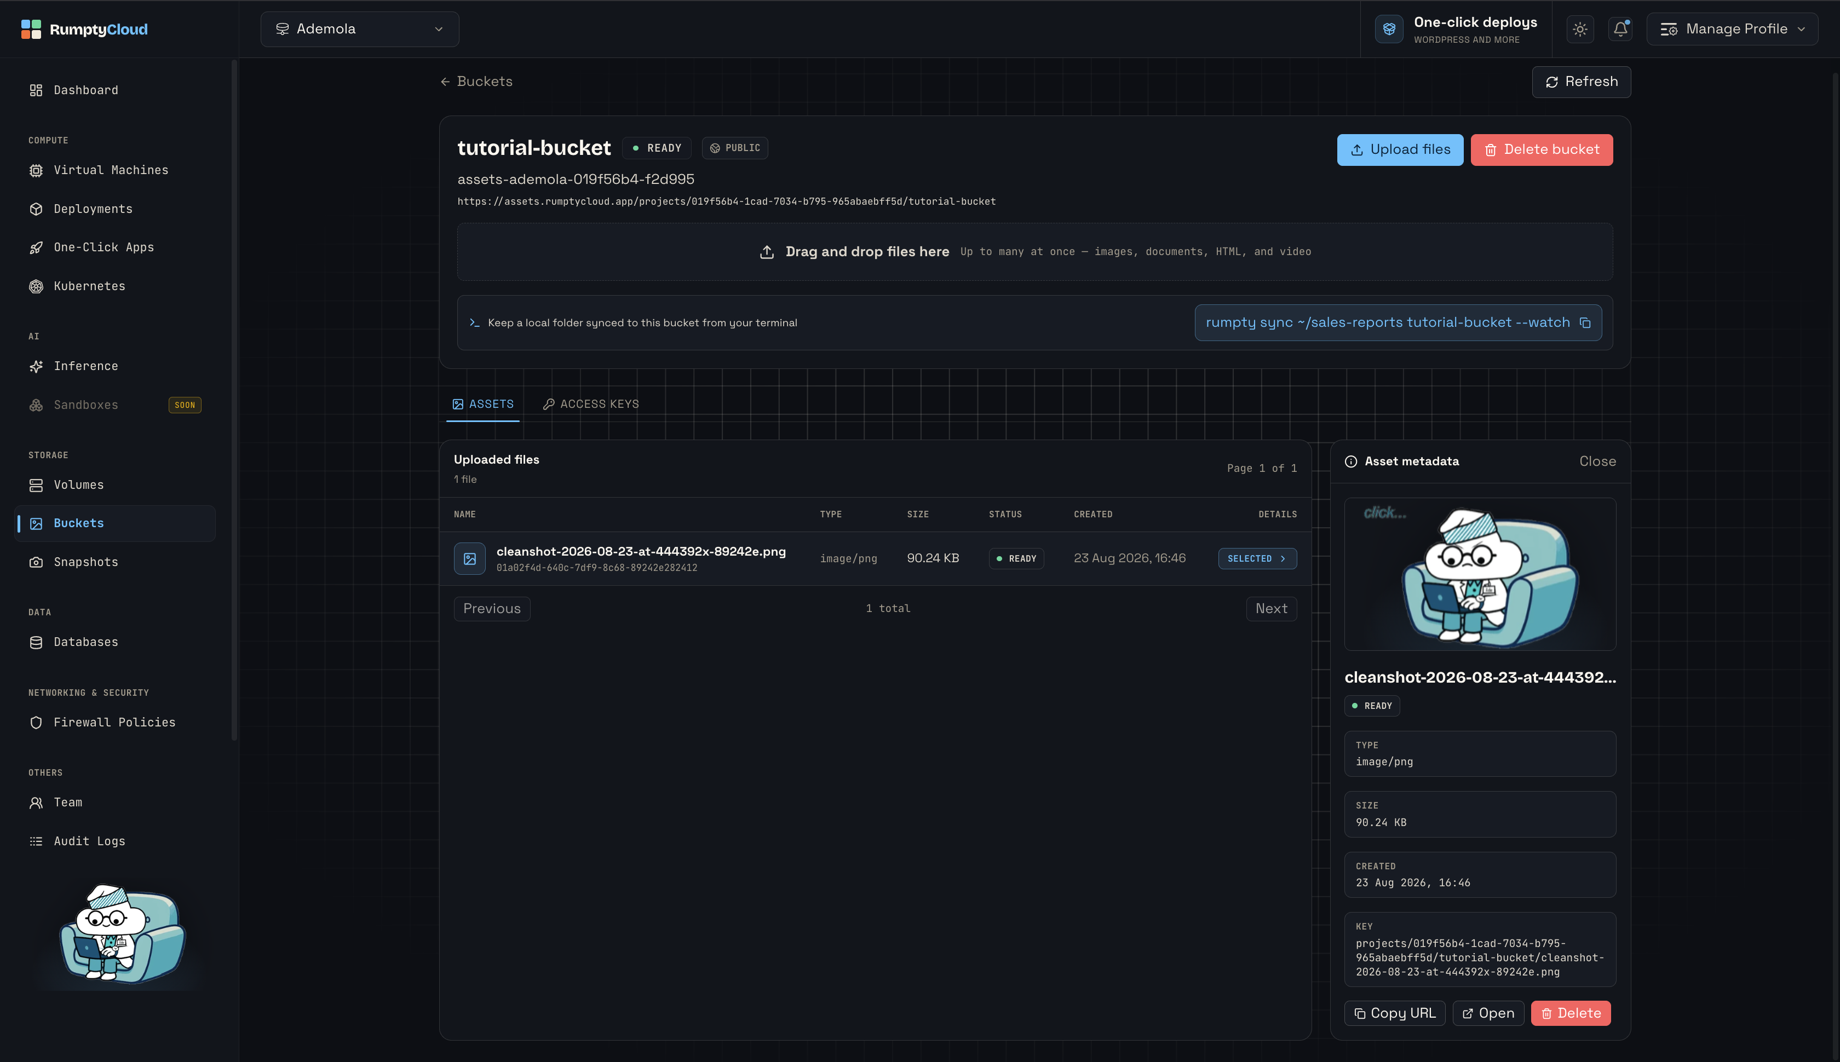Click the bucket URL text
The width and height of the screenshot is (1840, 1062).
pyautogui.click(x=726, y=201)
